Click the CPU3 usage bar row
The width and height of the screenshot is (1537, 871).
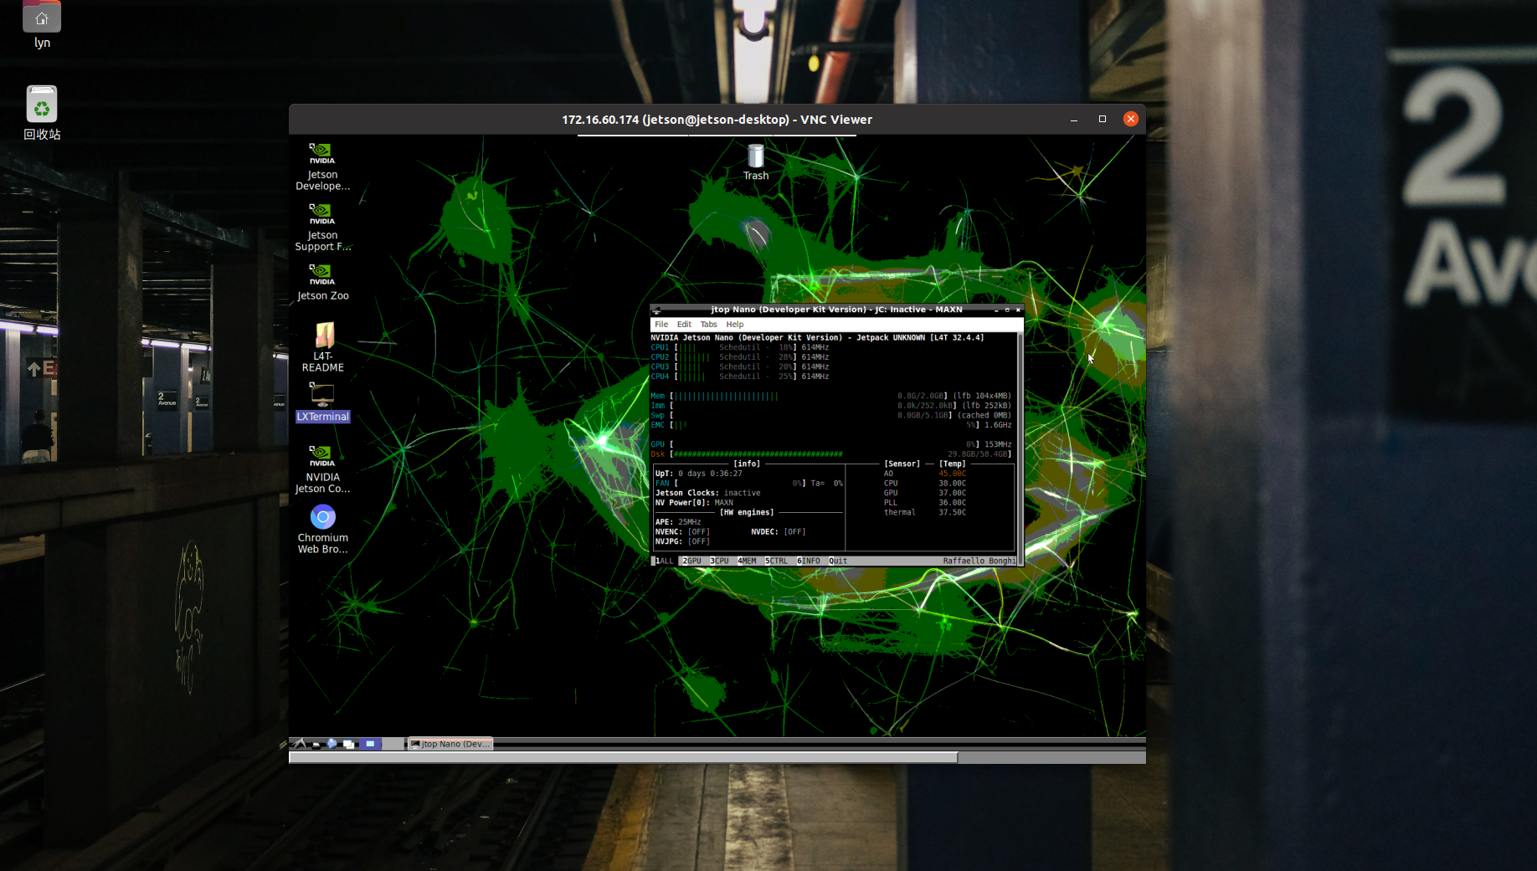click(740, 366)
